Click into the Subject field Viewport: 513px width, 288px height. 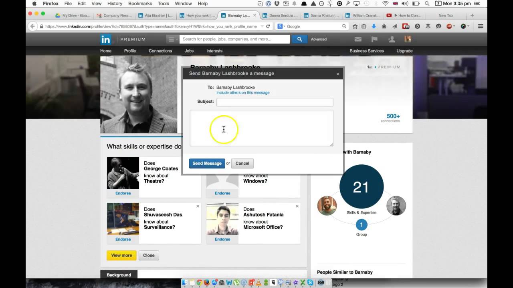[275, 102]
